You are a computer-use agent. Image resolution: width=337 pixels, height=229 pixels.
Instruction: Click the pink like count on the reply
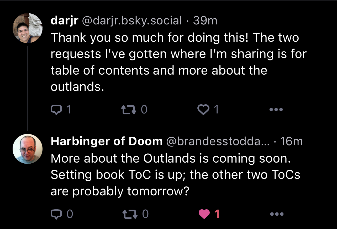pyautogui.click(x=217, y=214)
